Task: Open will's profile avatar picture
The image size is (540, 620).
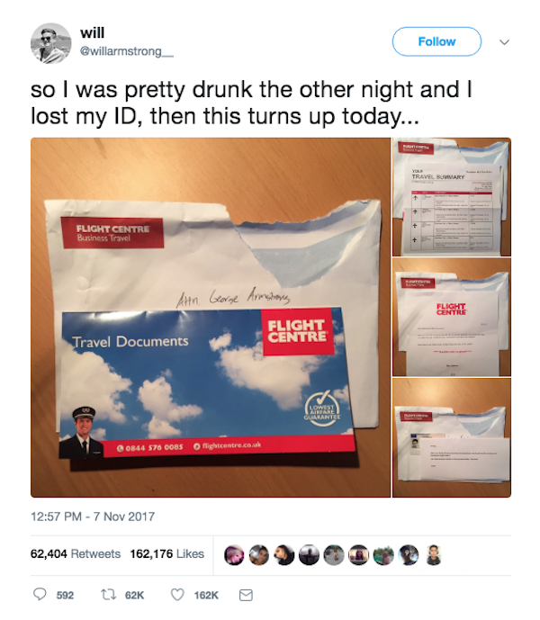Action: (x=51, y=43)
